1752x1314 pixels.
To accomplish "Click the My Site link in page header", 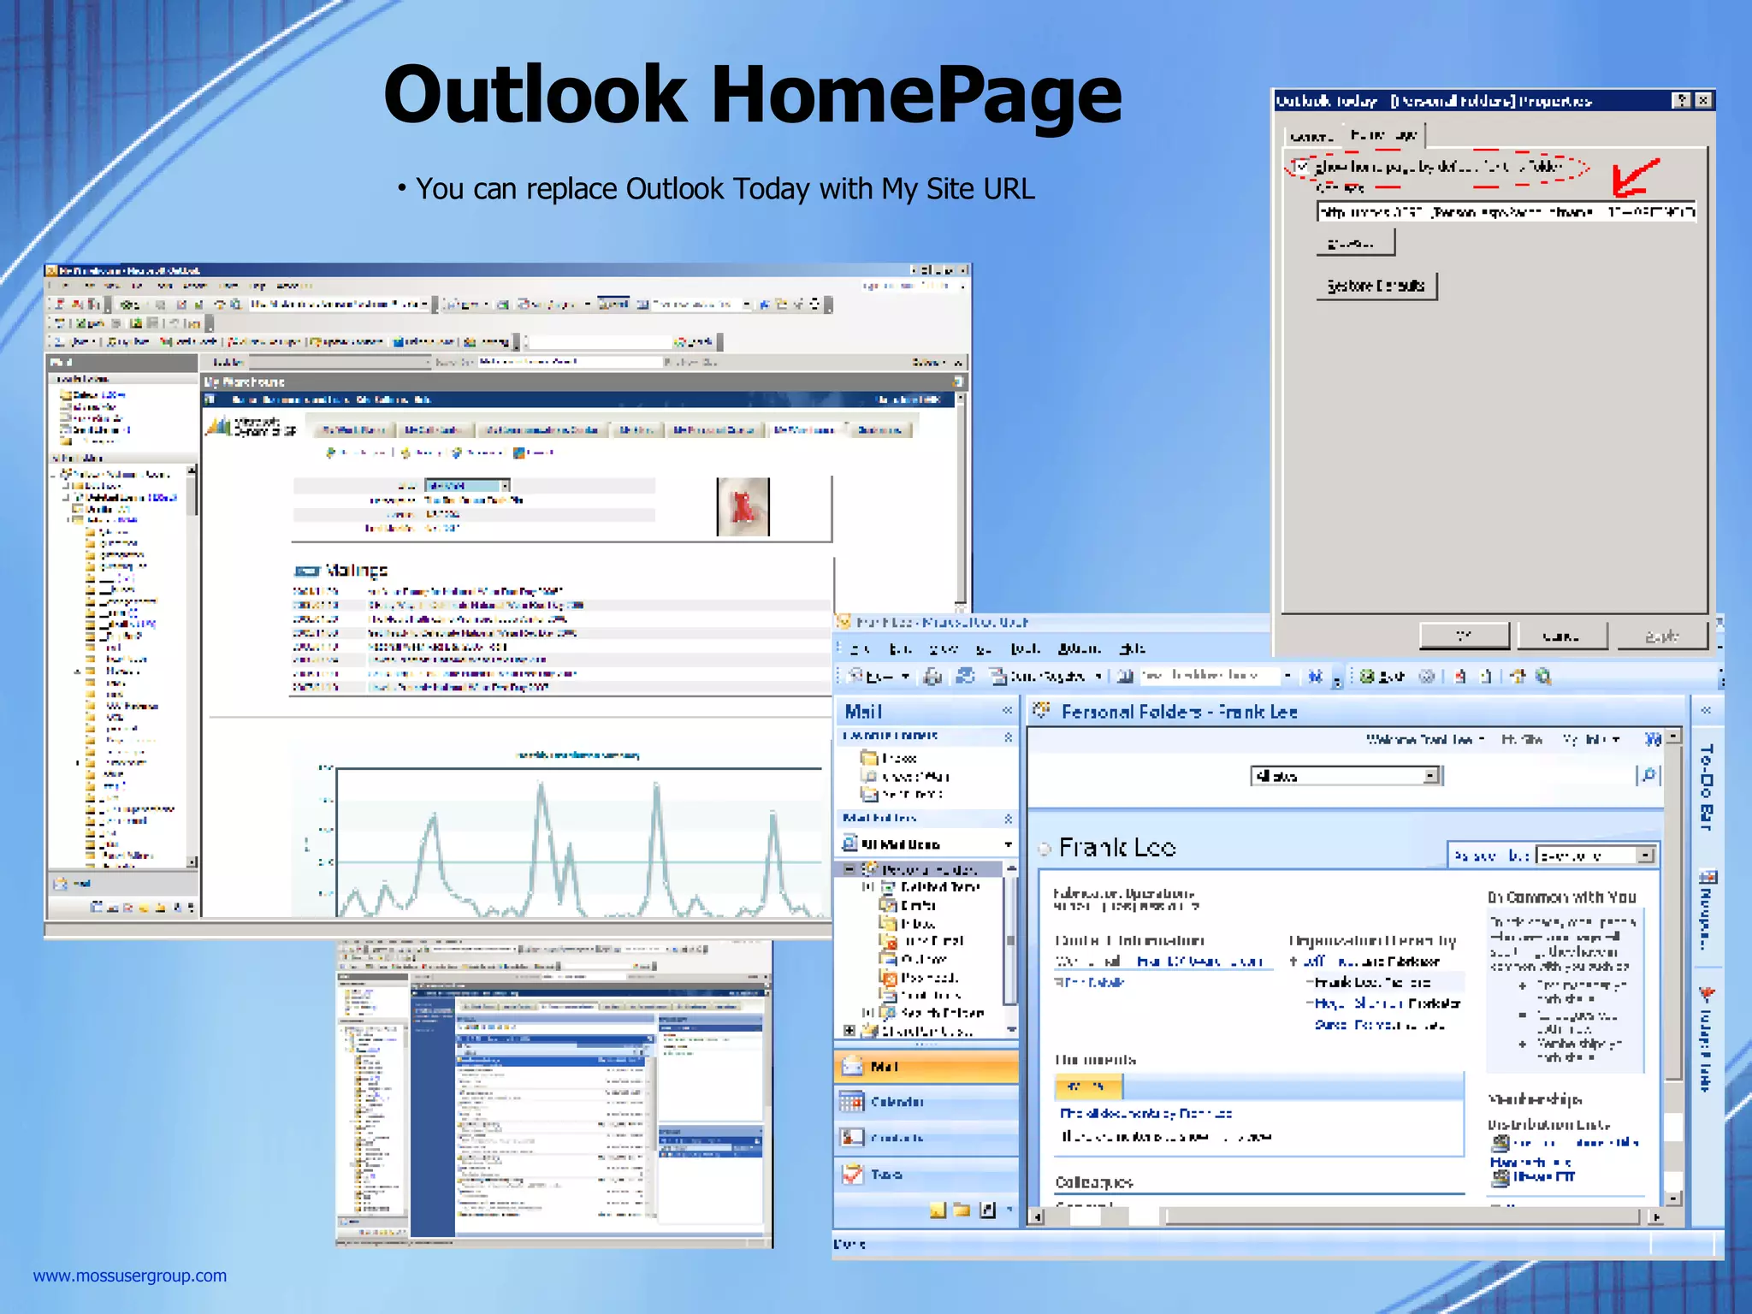I will coord(1523,739).
